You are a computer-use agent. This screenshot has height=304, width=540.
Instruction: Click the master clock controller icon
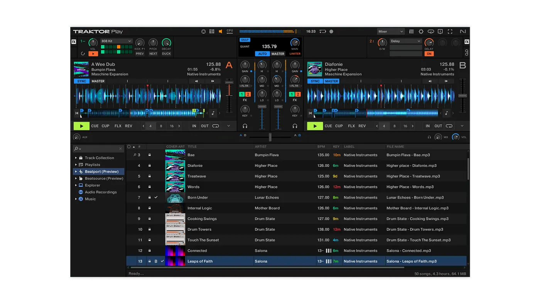click(203, 32)
